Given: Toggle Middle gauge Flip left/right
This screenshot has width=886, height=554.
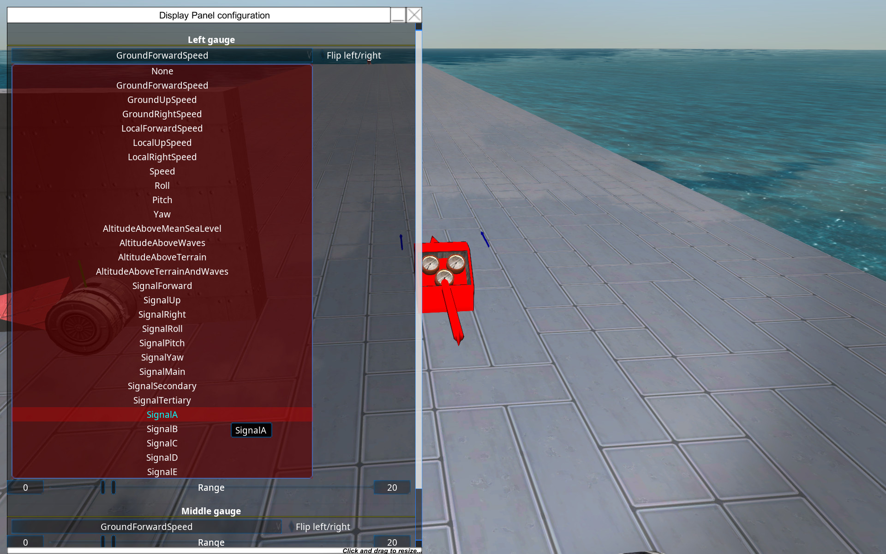Looking at the screenshot, I should 323,527.
